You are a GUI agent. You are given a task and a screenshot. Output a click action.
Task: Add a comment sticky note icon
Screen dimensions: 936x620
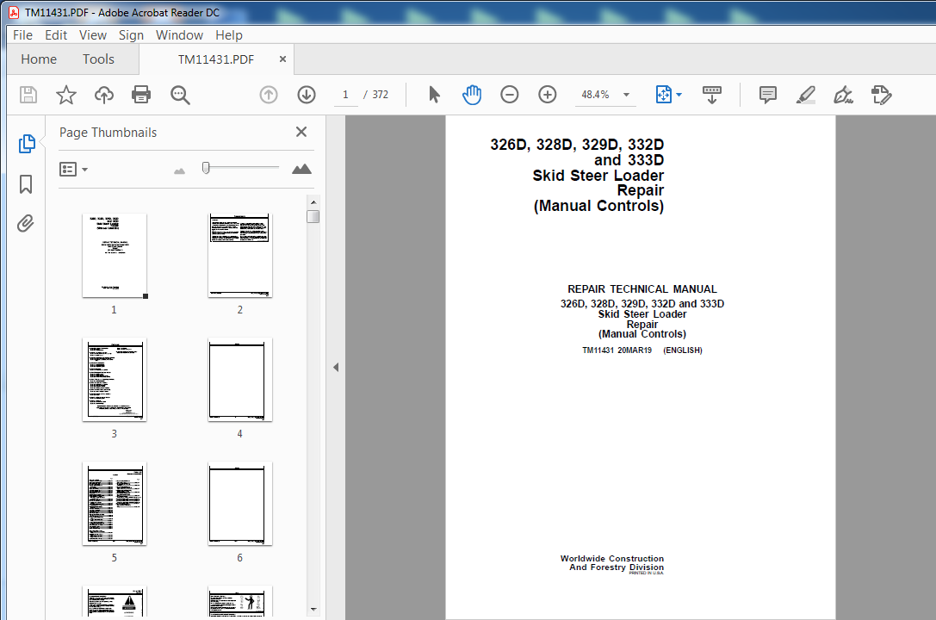(x=768, y=94)
